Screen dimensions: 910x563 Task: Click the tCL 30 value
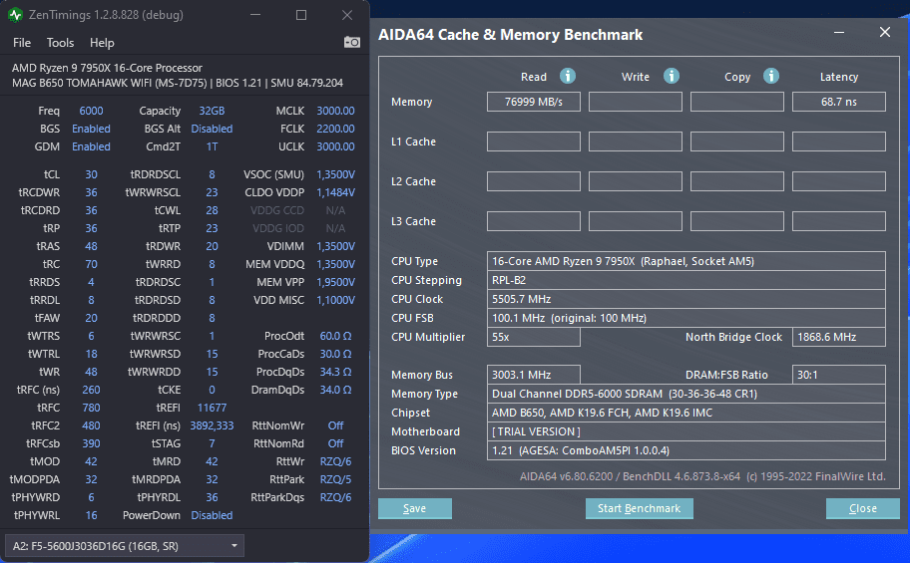tap(91, 174)
